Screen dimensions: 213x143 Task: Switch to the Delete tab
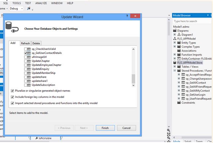pos(36,43)
